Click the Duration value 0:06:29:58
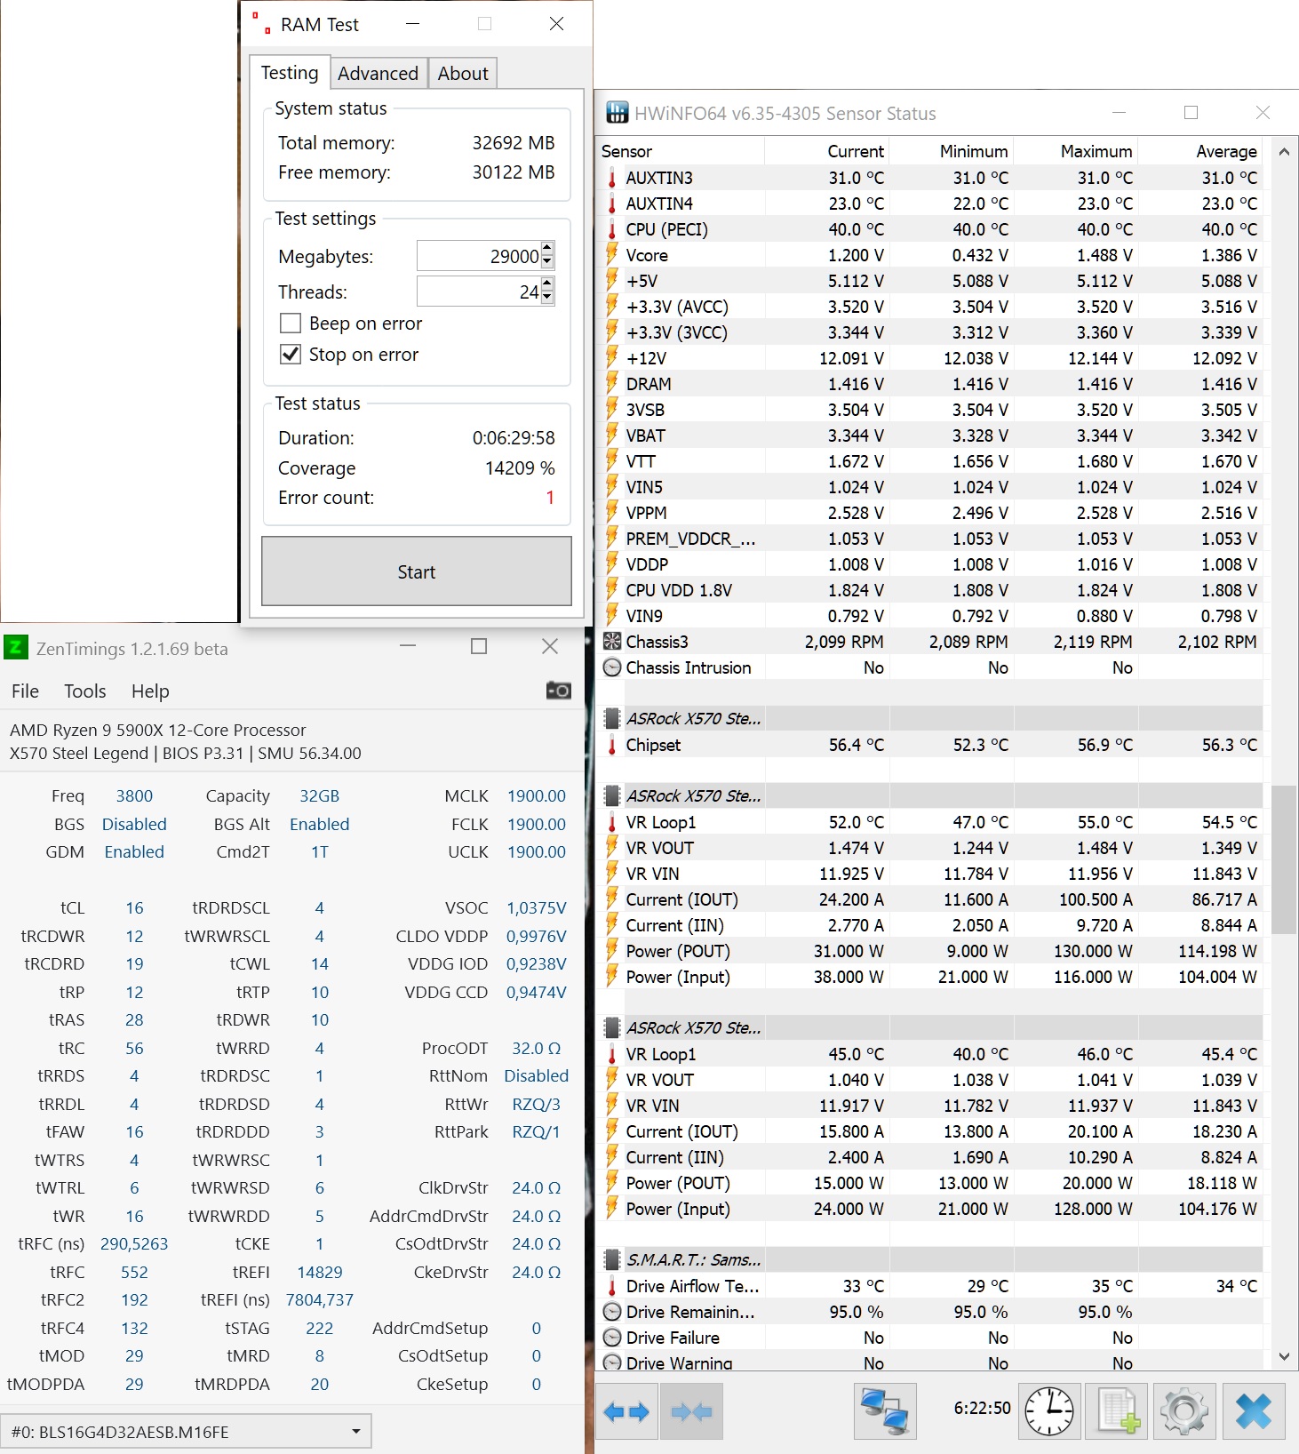The image size is (1299, 1454). (x=514, y=438)
